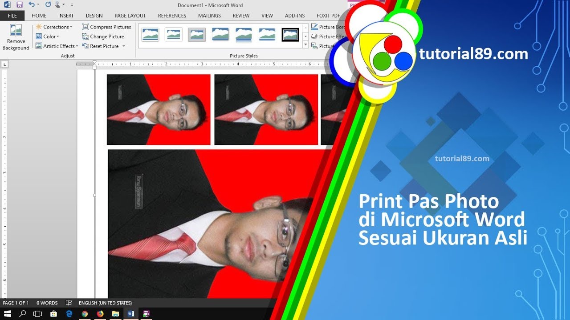This screenshot has height=320, width=570.
Task: Click the tab selector at ruler corner
Action: coord(5,64)
